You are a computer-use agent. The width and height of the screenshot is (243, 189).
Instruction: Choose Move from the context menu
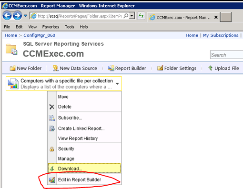pyautogui.click(x=63, y=97)
